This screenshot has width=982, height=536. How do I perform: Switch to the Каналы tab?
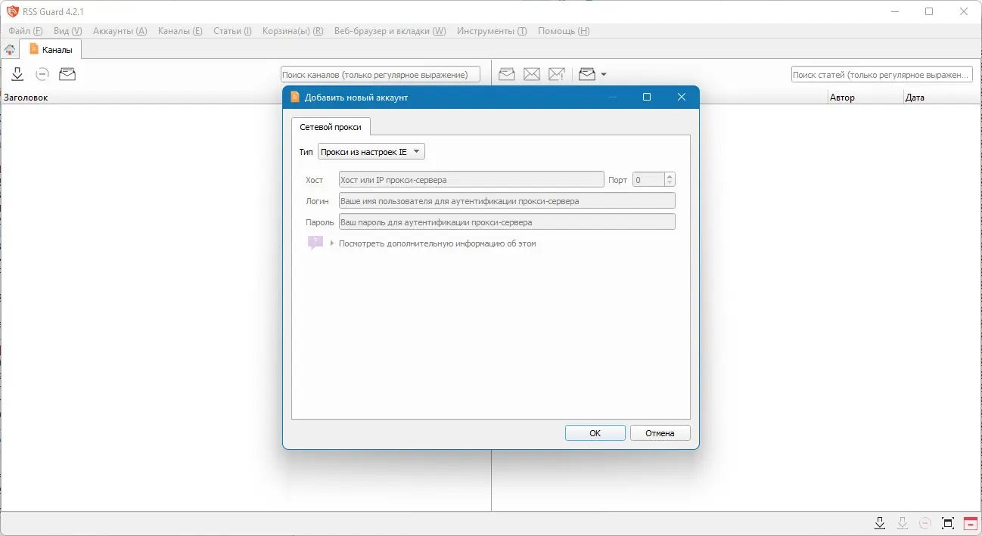tap(51, 49)
